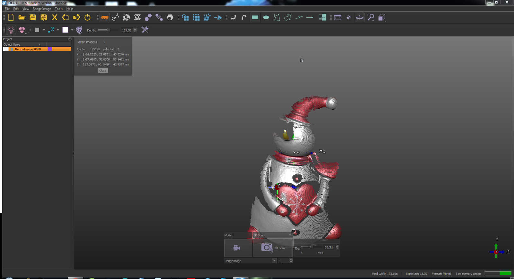Image resolution: width=514 pixels, height=279 pixels.
Task: Click the blue dots-to-square point cloud icon
Action: [185, 17]
